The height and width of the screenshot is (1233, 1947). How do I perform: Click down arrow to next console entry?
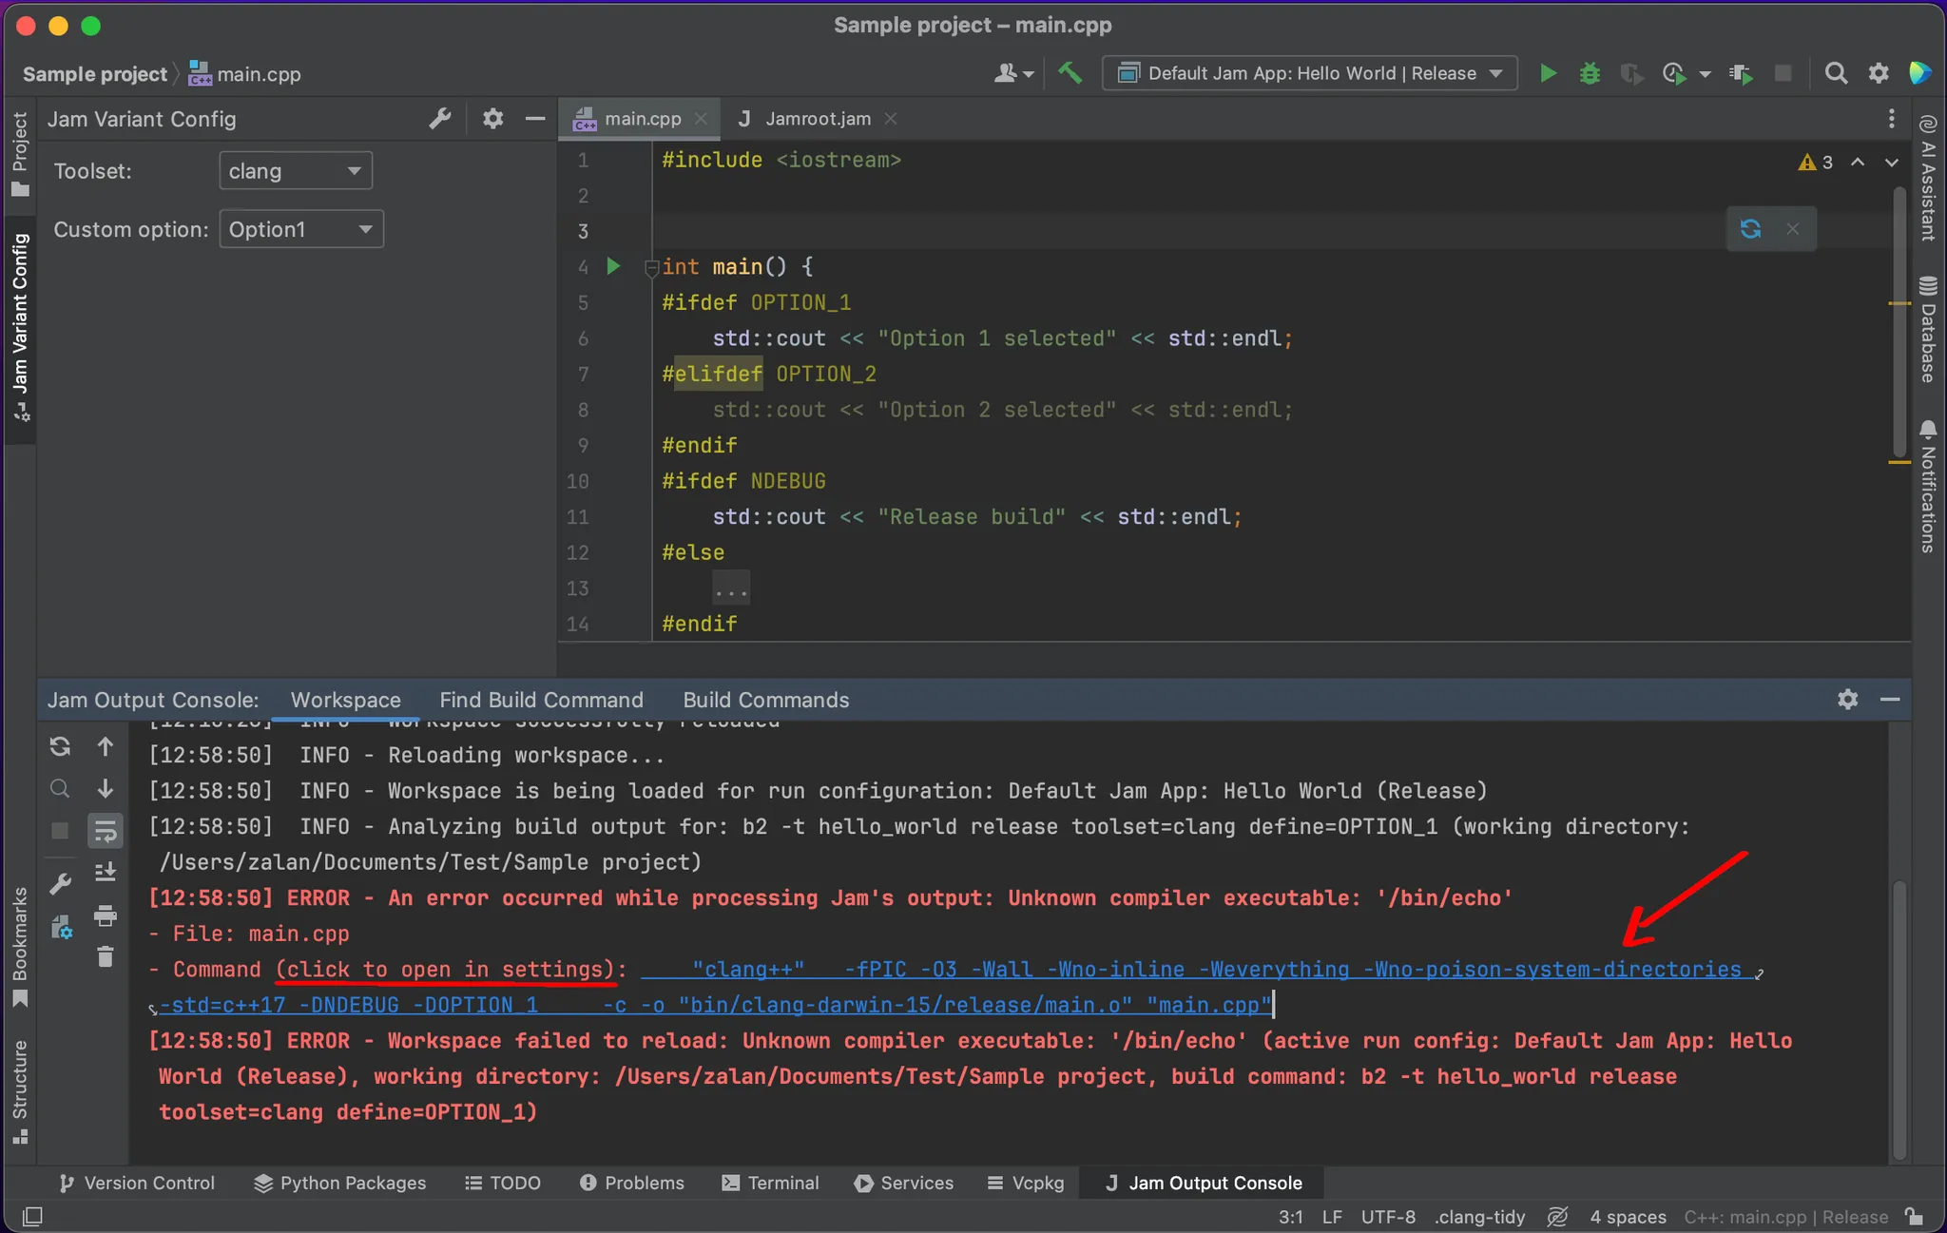coord(106,788)
